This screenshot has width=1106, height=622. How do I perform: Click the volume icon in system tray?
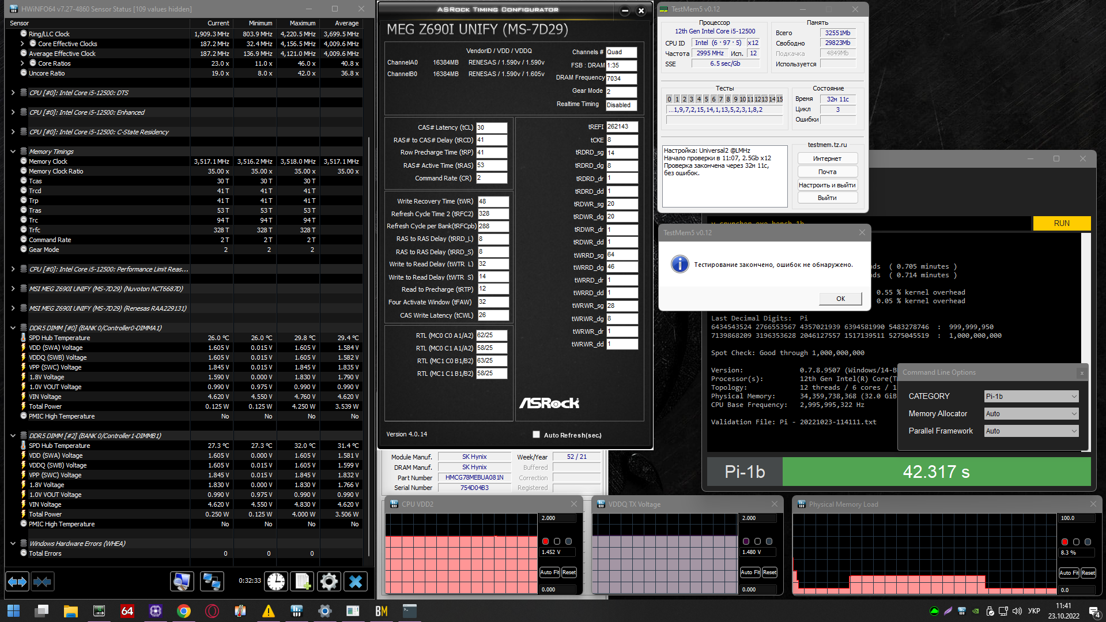click(x=1017, y=611)
